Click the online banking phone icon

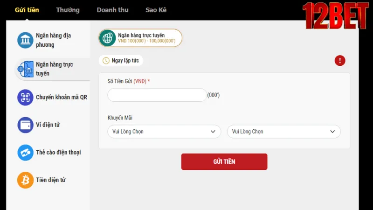point(26,69)
